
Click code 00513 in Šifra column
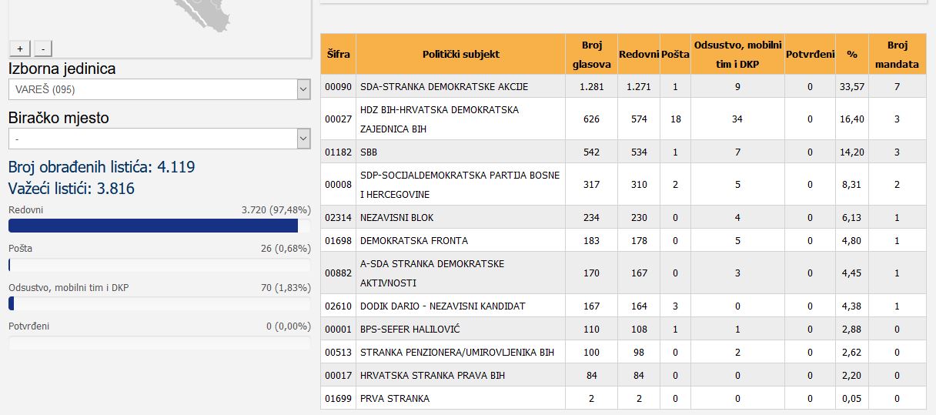(x=338, y=353)
